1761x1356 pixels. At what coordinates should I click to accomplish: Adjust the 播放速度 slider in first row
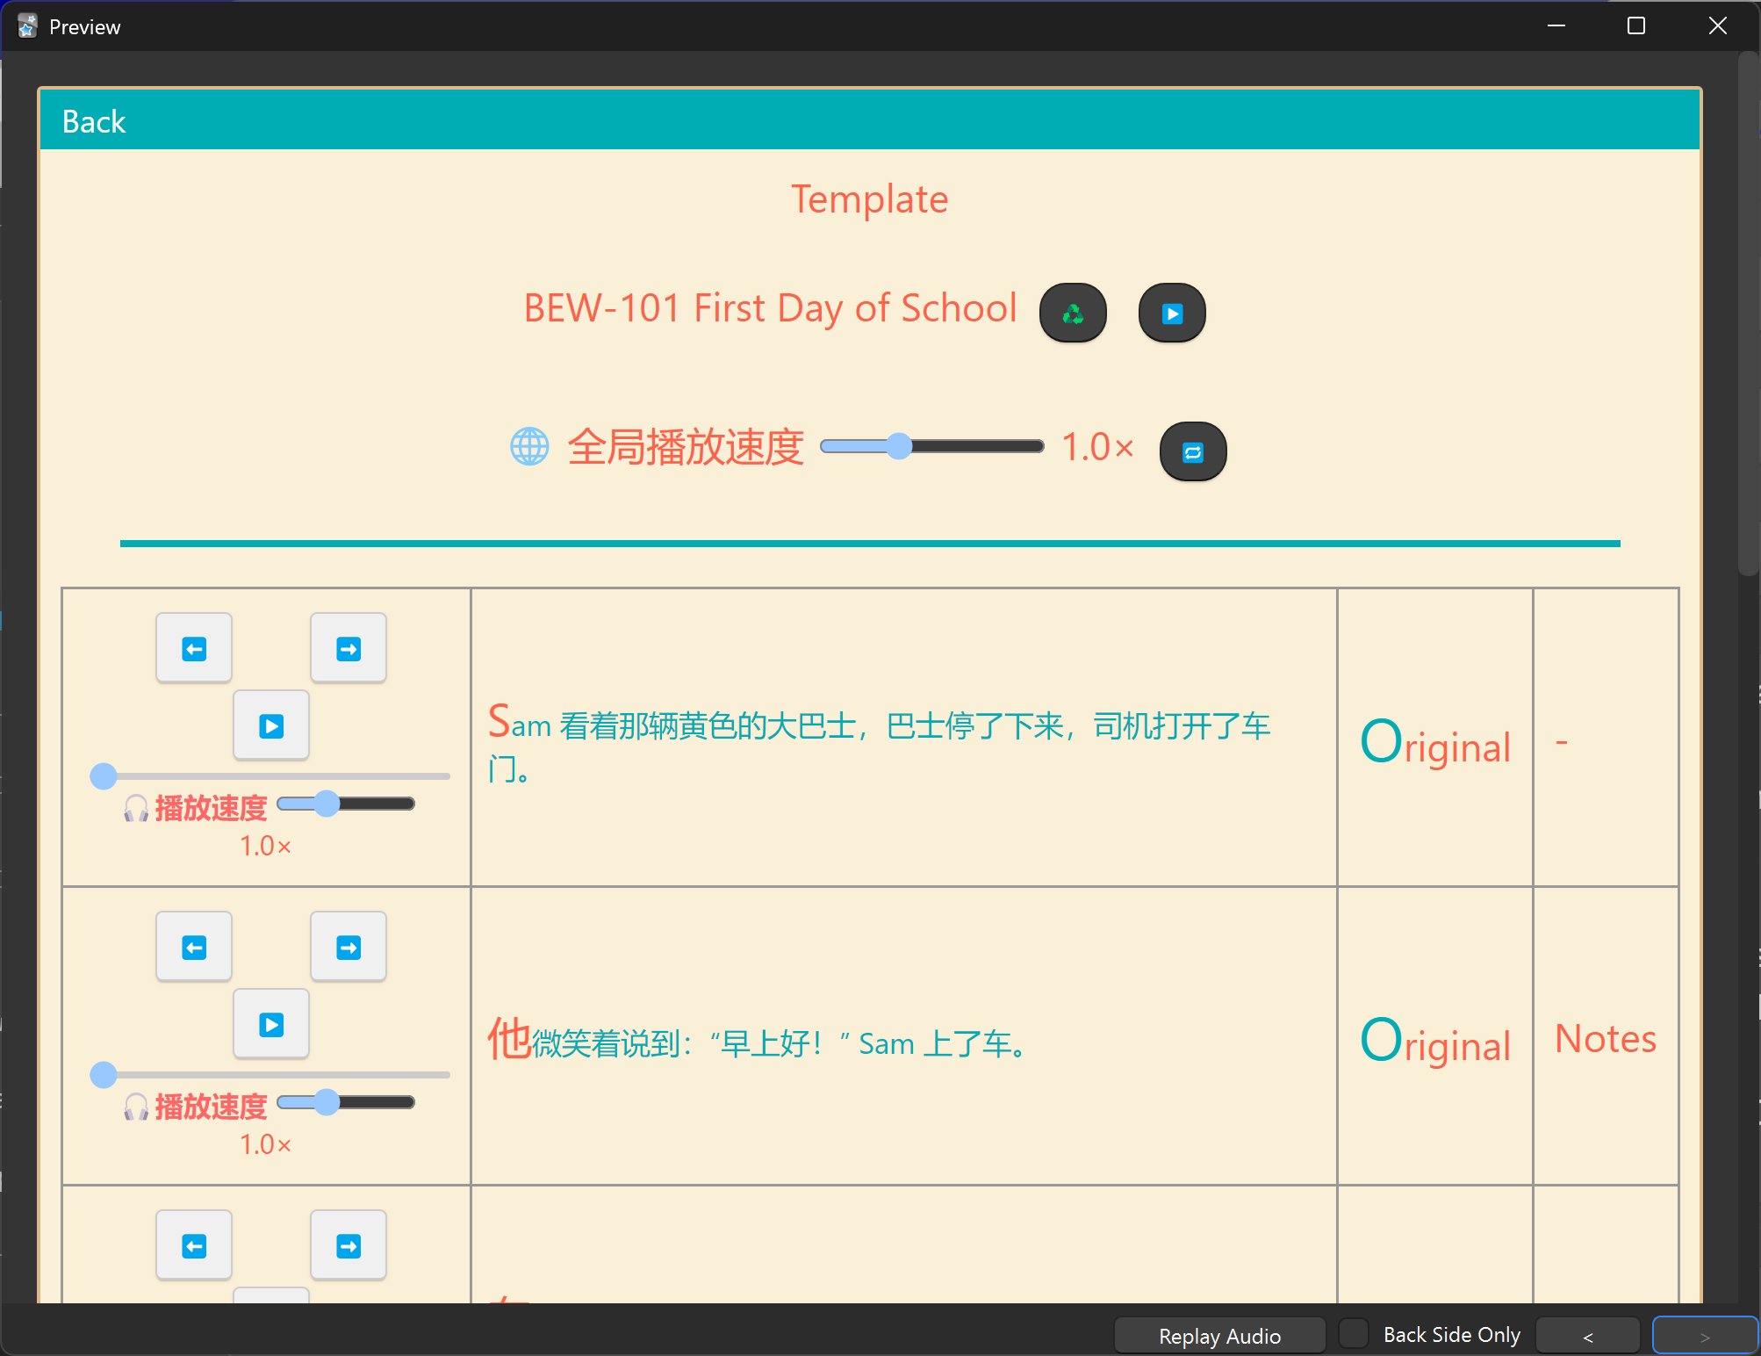pyautogui.click(x=346, y=803)
